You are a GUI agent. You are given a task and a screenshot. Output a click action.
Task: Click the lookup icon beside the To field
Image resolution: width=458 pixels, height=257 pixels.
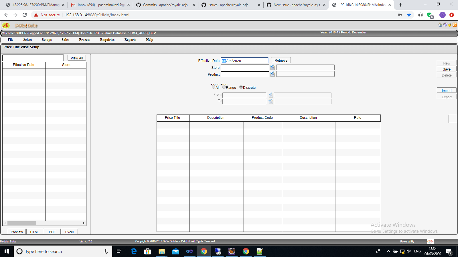point(271,101)
